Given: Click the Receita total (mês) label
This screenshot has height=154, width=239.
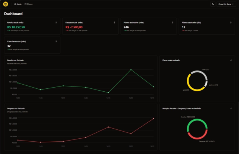Looking at the screenshot, I should point(15,22).
